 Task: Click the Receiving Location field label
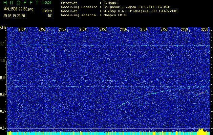[79, 7]
